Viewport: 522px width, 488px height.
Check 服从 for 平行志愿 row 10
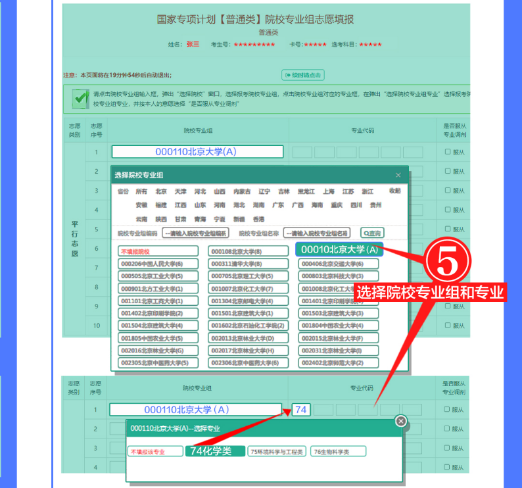pos(448,326)
